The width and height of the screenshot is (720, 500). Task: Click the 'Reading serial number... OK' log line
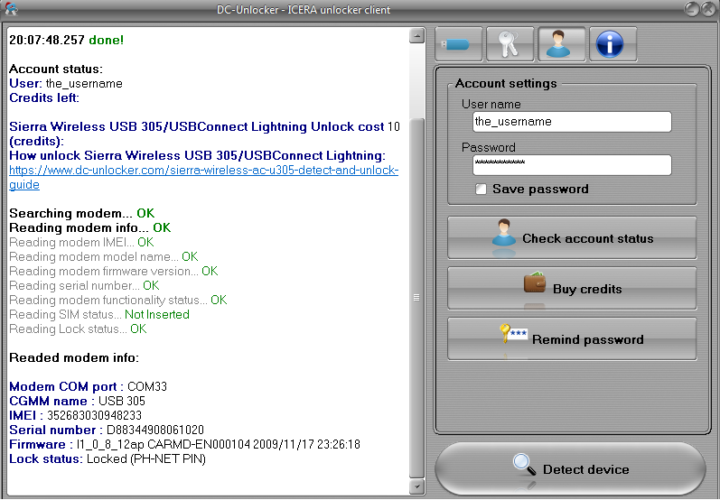[85, 286]
